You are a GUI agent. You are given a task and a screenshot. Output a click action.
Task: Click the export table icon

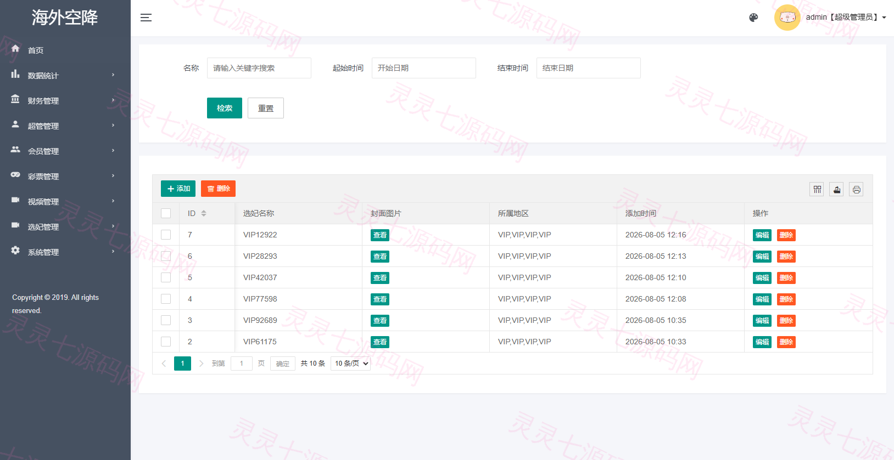(836, 190)
